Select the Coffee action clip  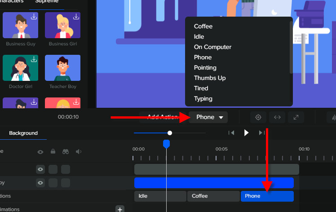pos(213,196)
